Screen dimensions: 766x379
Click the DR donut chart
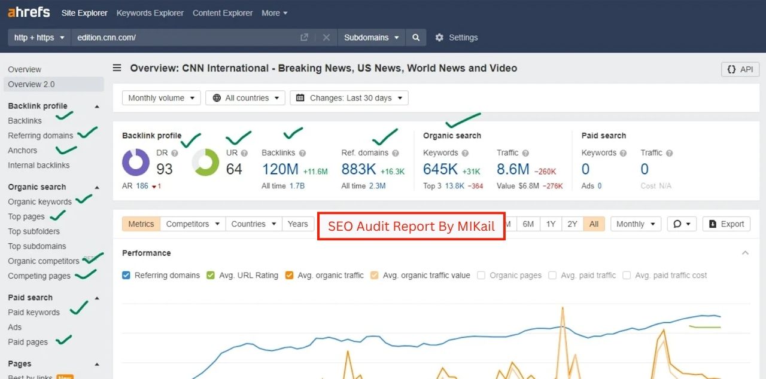pos(136,163)
